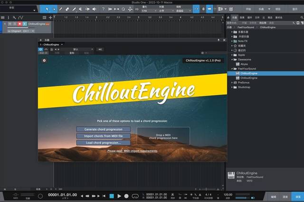Click the Drop a MIDI chord progression area
Image resolution: width=304 pixels, height=202 pixels.
pos(163,136)
